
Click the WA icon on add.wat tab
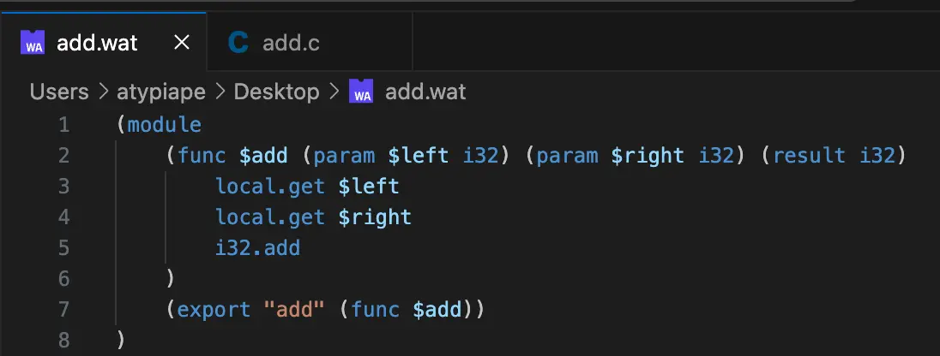click(33, 43)
